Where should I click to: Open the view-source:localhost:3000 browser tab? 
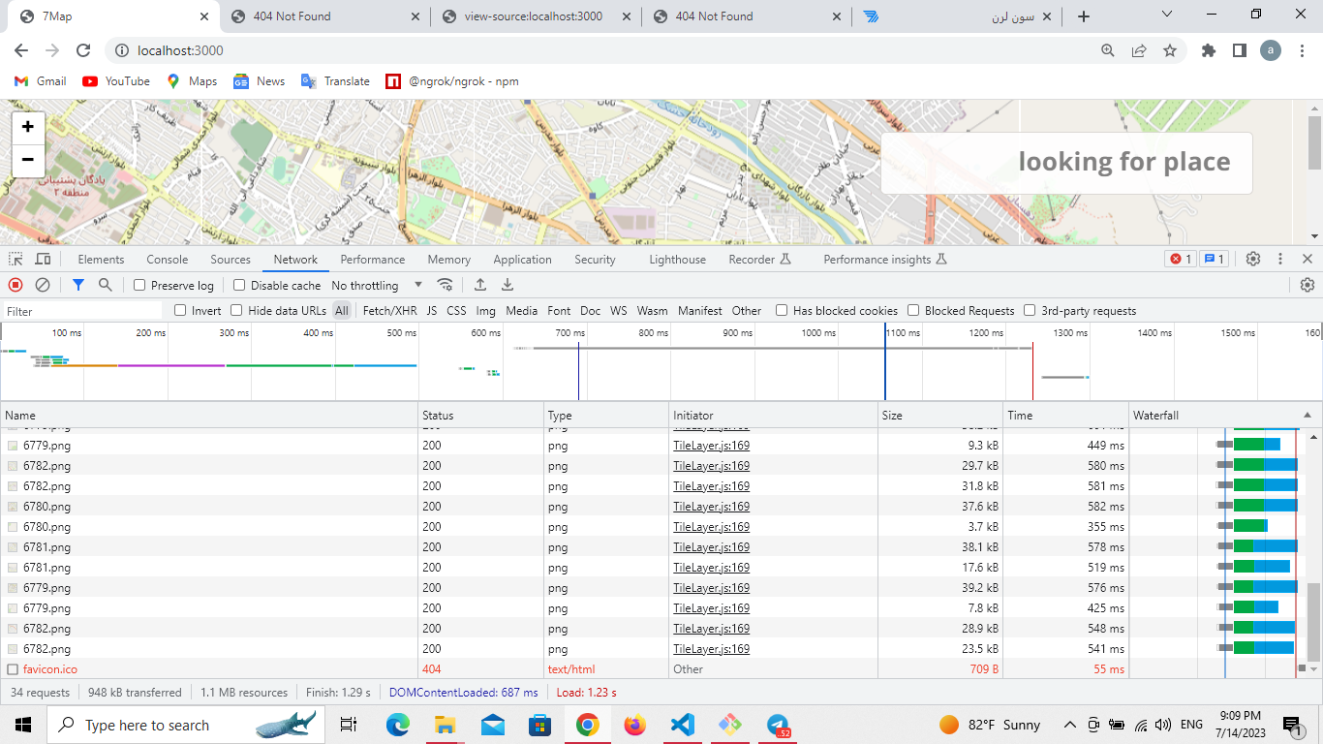tap(535, 15)
